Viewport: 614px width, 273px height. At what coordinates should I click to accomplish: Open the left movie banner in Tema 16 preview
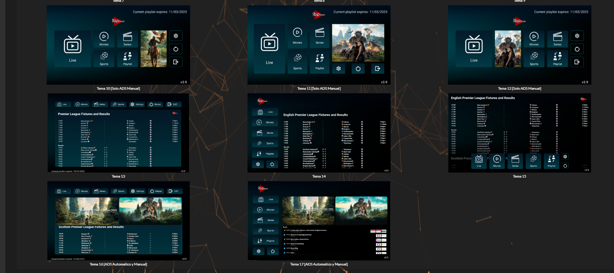pos(87,211)
